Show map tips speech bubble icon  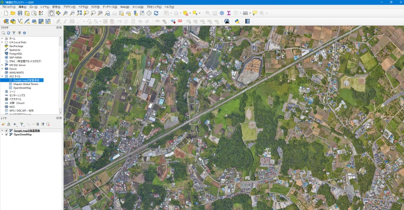[x=255, y=13]
